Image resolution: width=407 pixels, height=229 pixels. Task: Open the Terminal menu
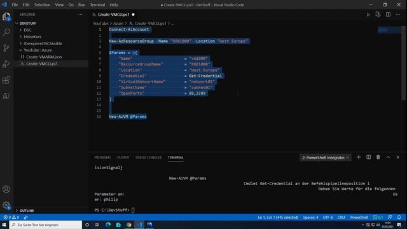coord(97,4)
